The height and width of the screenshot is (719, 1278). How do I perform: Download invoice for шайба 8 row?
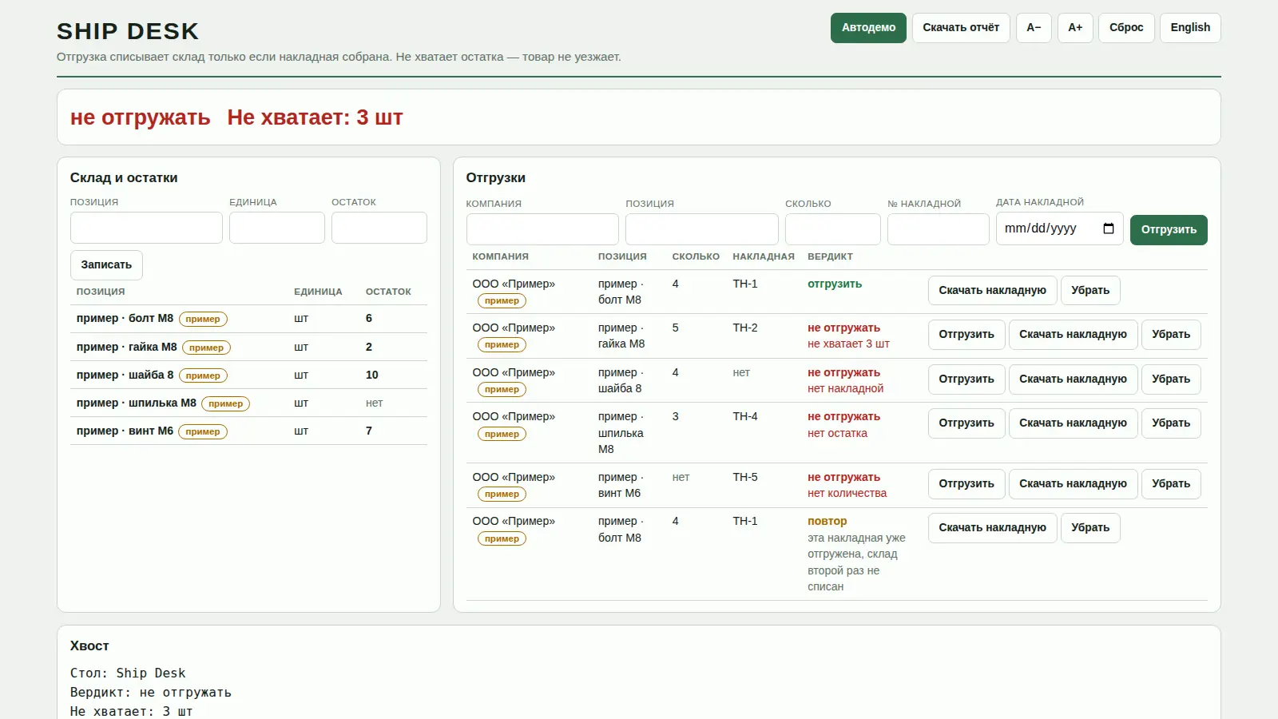pos(1073,379)
